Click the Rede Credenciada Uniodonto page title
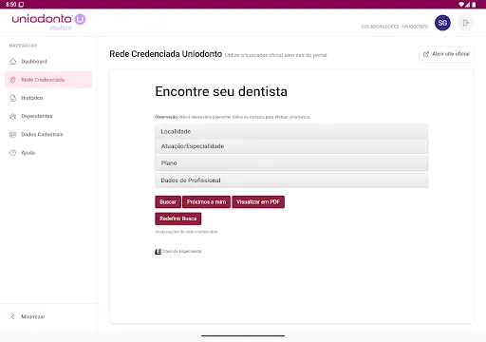Image resolution: width=486 pixels, height=342 pixels. (165, 54)
